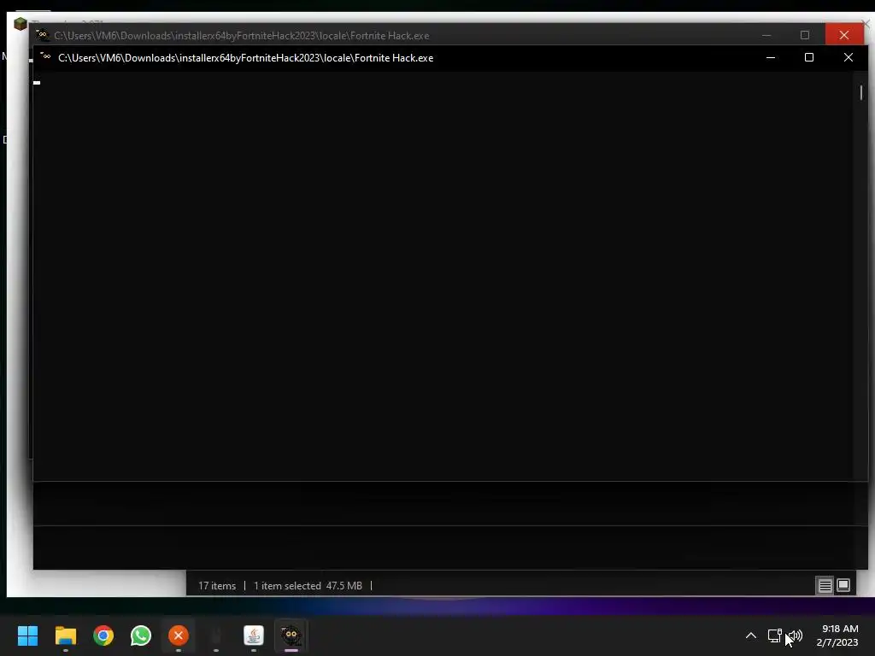Viewport: 875px width, 656px height.
Task: Click the front console window's title icon
Action: pyautogui.click(x=45, y=57)
